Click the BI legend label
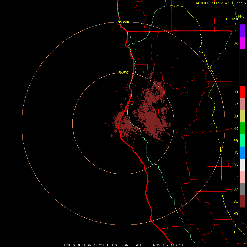247x247 pixels. 235,201
